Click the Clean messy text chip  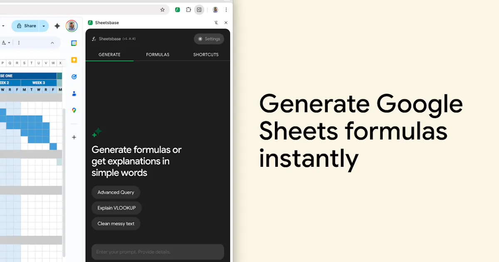coord(116,224)
